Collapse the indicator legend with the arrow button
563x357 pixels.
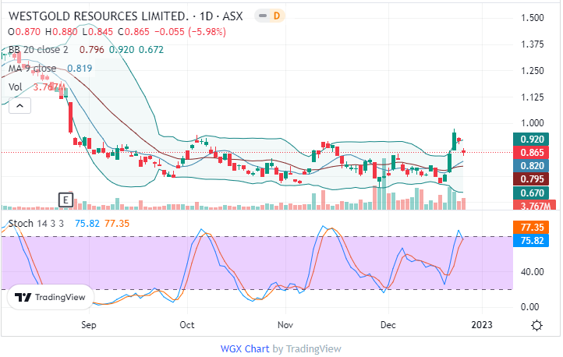click(x=19, y=105)
